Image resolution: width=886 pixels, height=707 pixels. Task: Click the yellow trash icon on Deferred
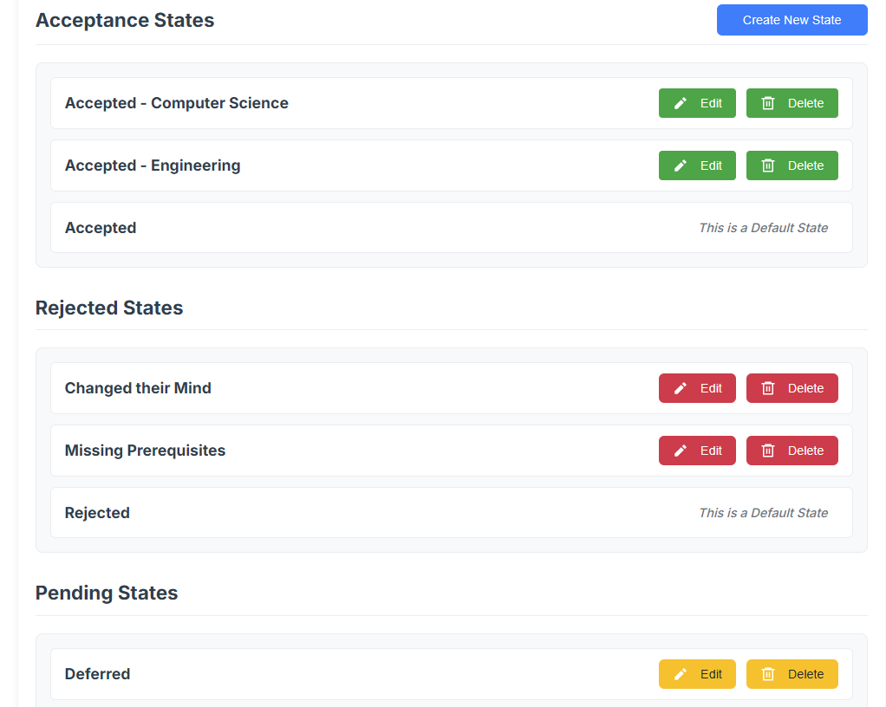coord(767,673)
